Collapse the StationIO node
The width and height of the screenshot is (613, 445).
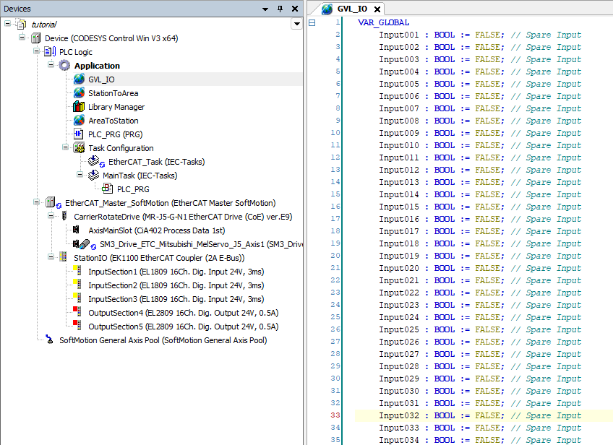point(51,257)
